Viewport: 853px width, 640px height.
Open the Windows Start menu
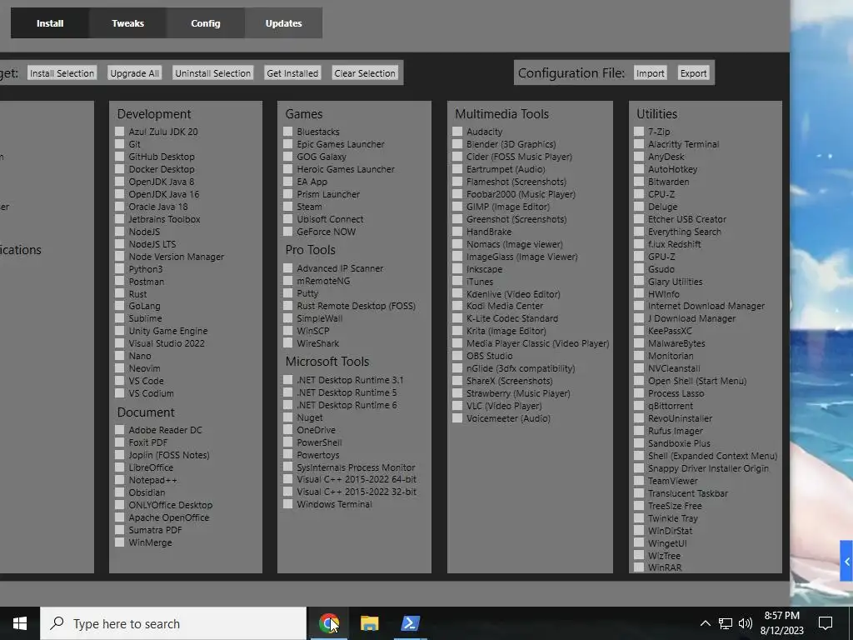click(x=20, y=623)
